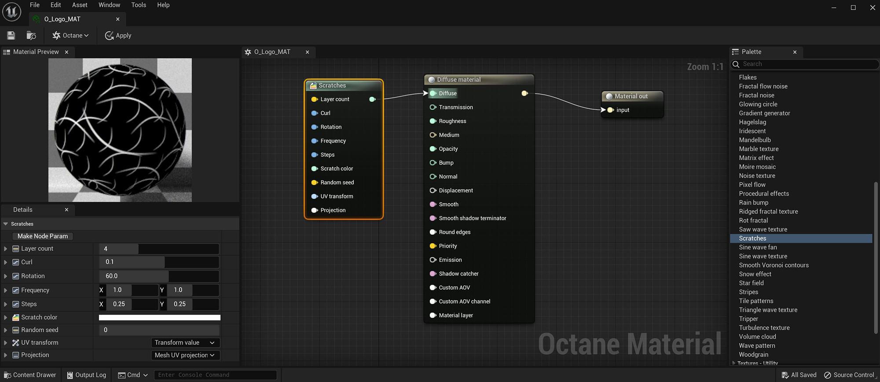Viewport: 880px width, 382px height.
Task: Open the File menu
Action: point(35,5)
